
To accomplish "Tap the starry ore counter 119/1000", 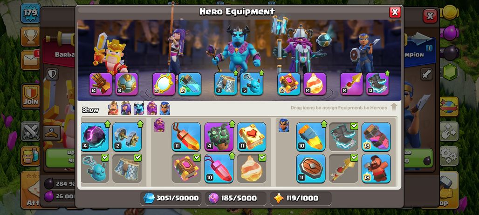I will tap(301, 198).
